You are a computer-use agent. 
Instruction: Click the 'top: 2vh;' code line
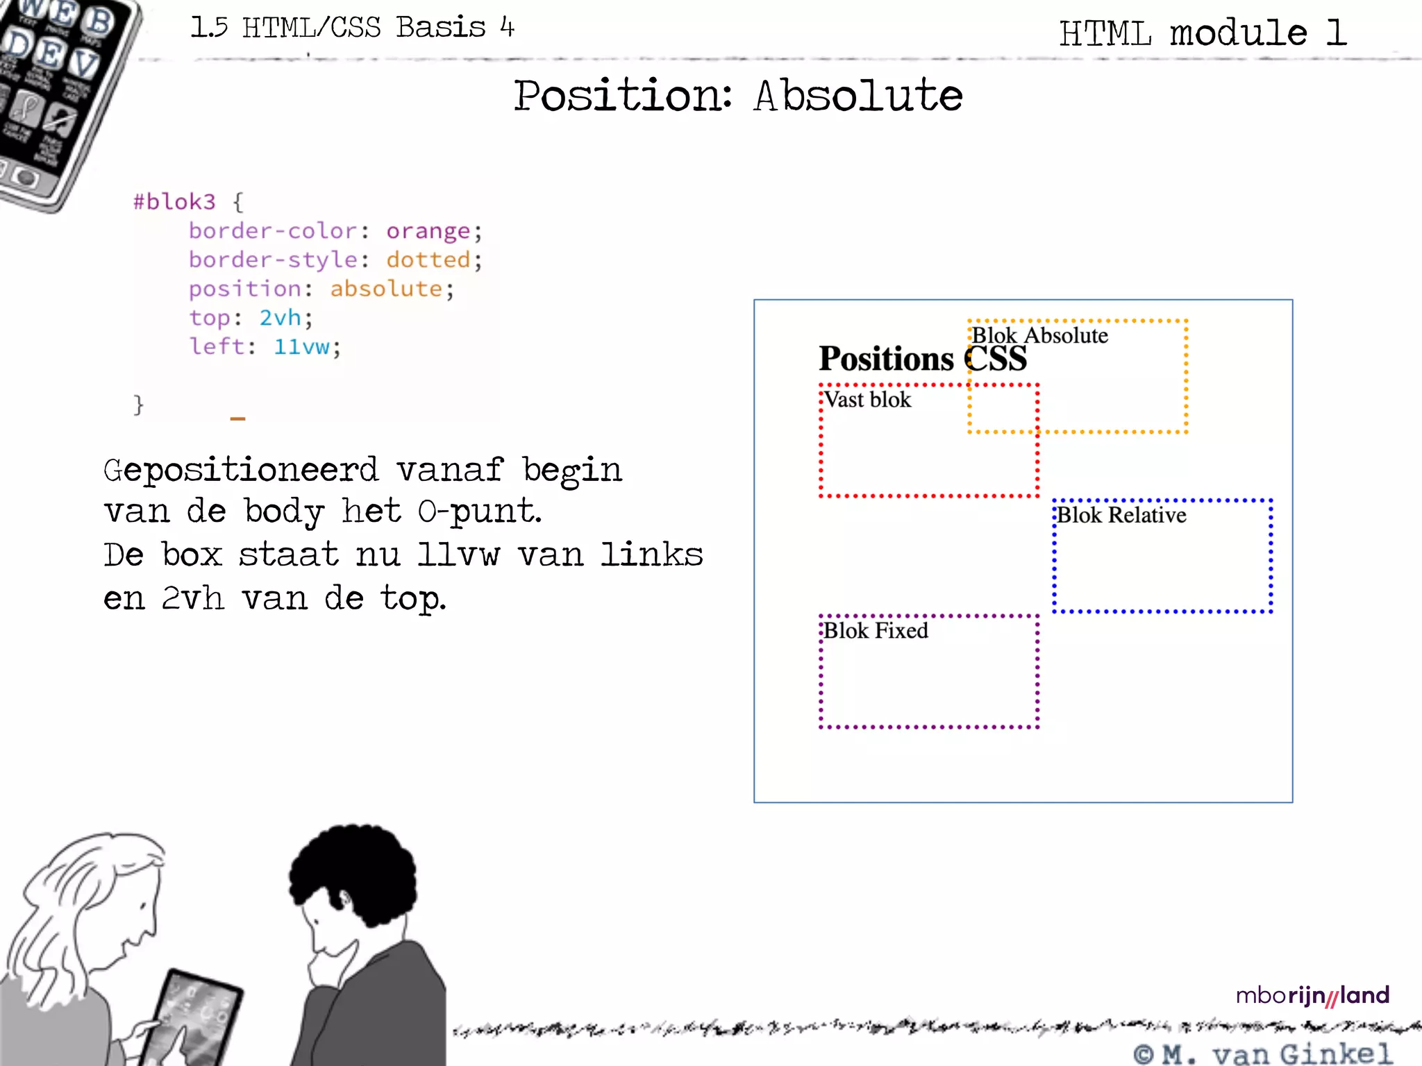point(251,318)
